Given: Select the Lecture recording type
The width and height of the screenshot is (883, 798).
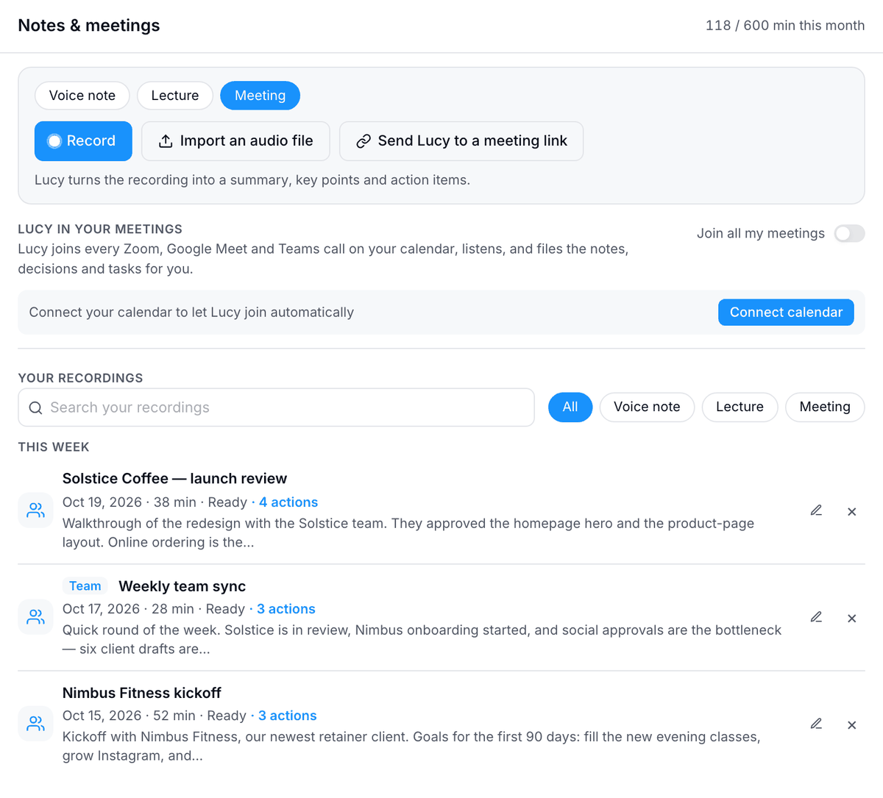Looking at the screenshot, I should click(175, 96).
